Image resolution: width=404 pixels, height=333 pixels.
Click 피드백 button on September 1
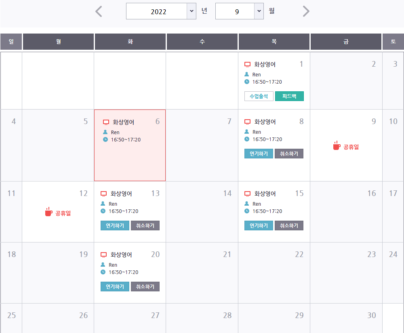289,96
